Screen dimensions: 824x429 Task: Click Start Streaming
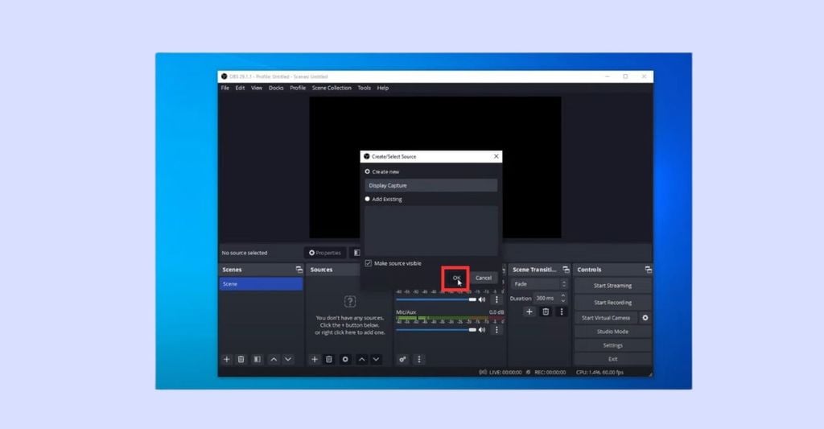[x=612, y=286]
